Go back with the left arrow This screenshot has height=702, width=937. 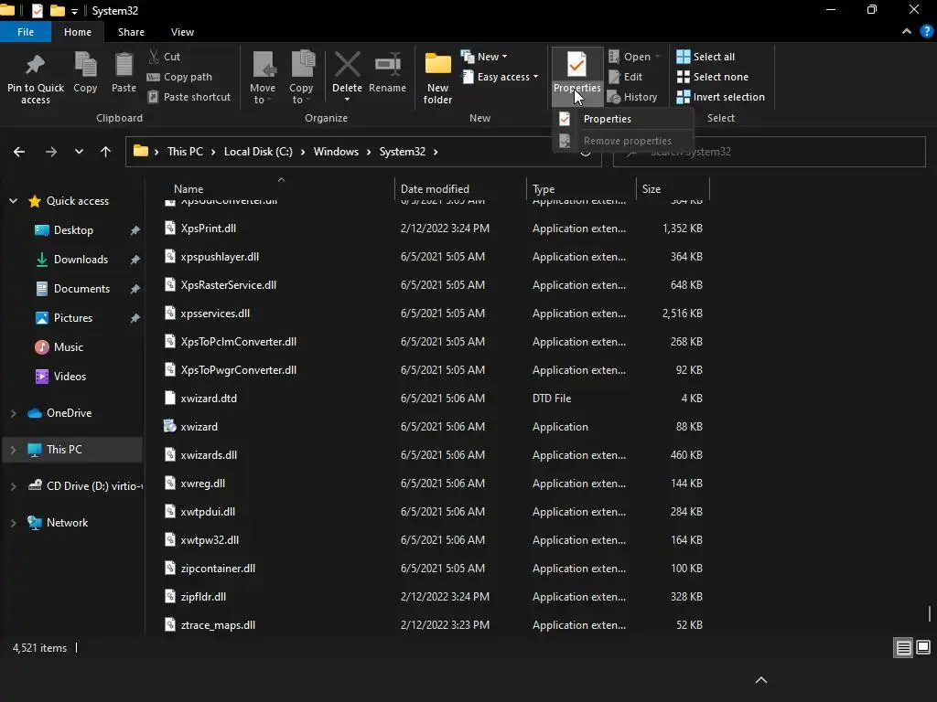19,152
